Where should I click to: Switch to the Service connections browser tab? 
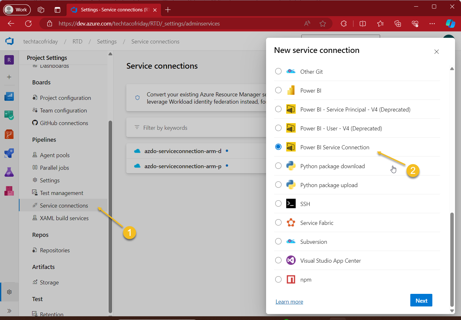point(110,9)
